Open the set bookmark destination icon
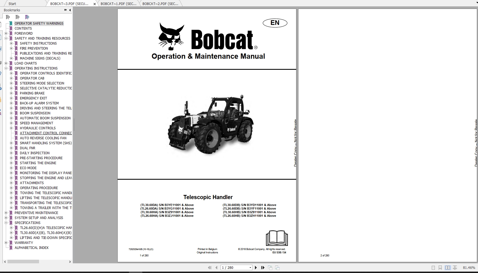This screenshot has height=273, width=478. pyautogui.click(x=27, y=17)
